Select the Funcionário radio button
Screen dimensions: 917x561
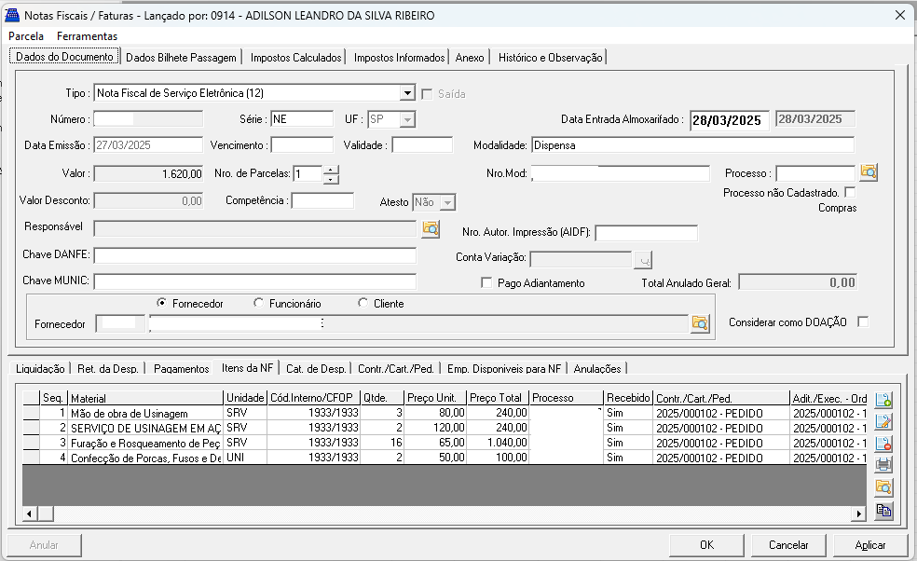(x=258, y=303)
